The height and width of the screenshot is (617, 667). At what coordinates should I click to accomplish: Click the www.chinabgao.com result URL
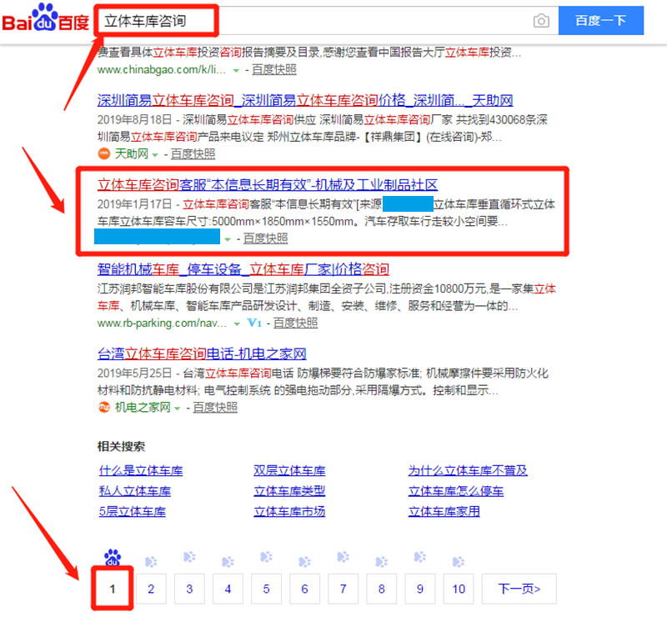coord(162,70)
